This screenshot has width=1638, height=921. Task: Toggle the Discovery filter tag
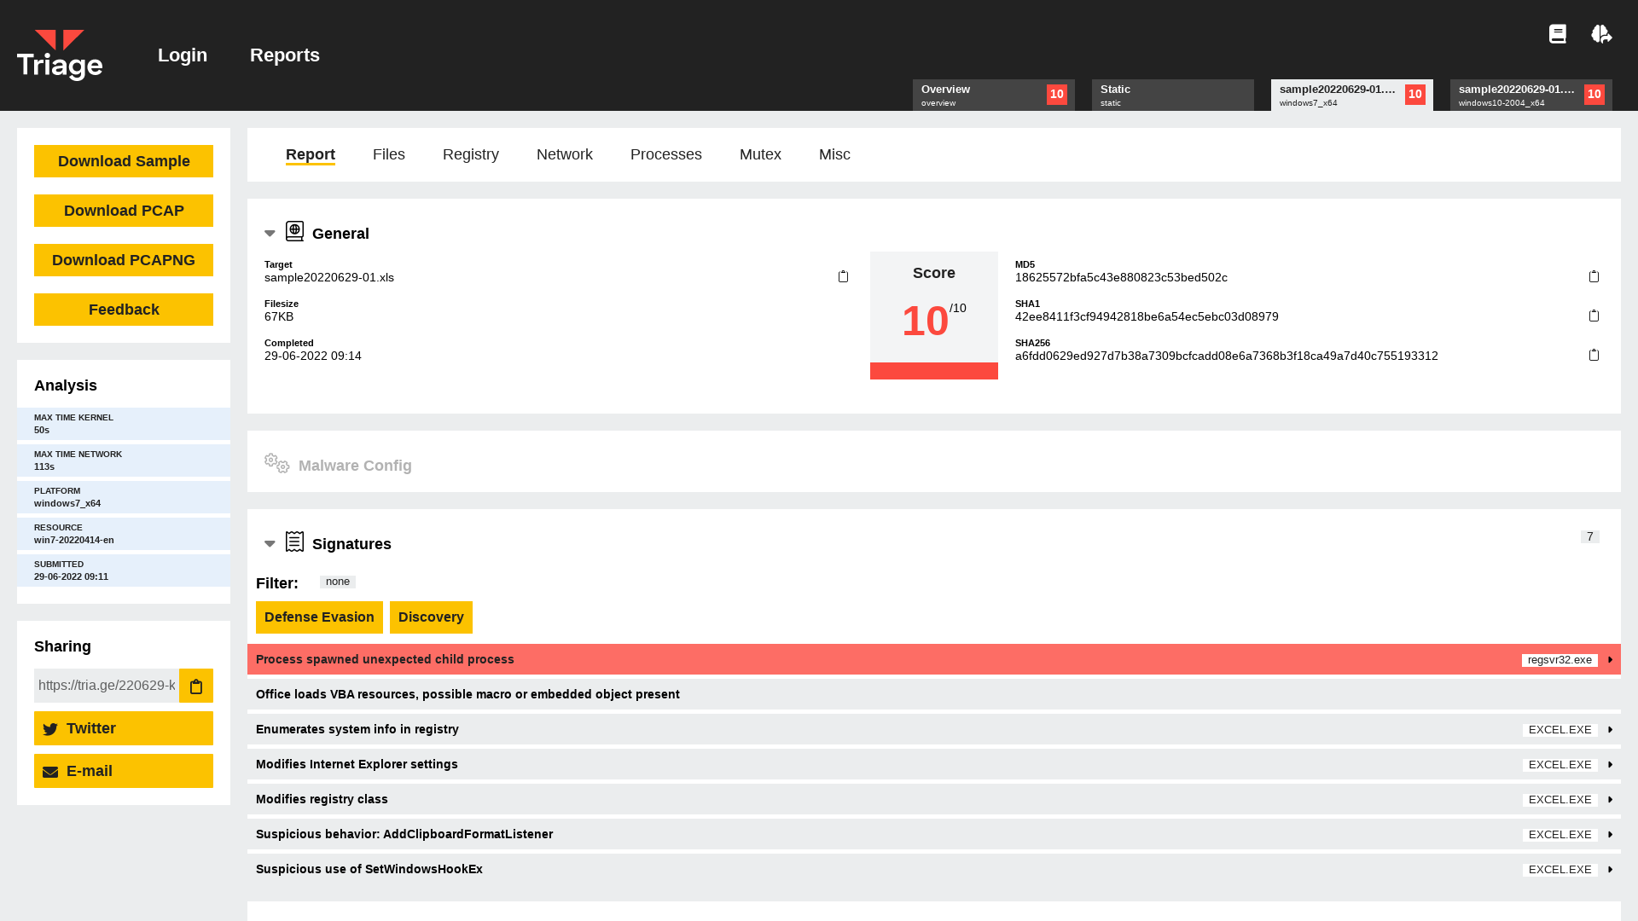point(431,617)
